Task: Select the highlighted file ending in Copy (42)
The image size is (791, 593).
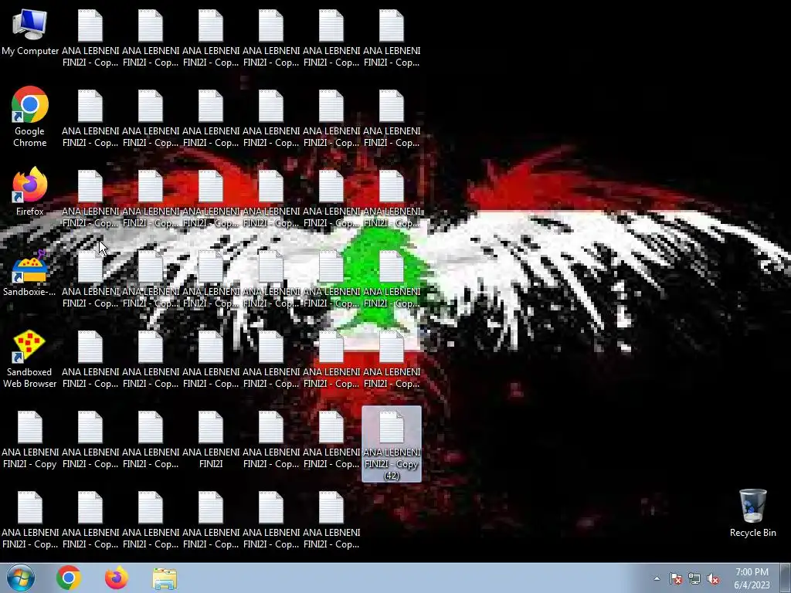Action: (392, 444)
